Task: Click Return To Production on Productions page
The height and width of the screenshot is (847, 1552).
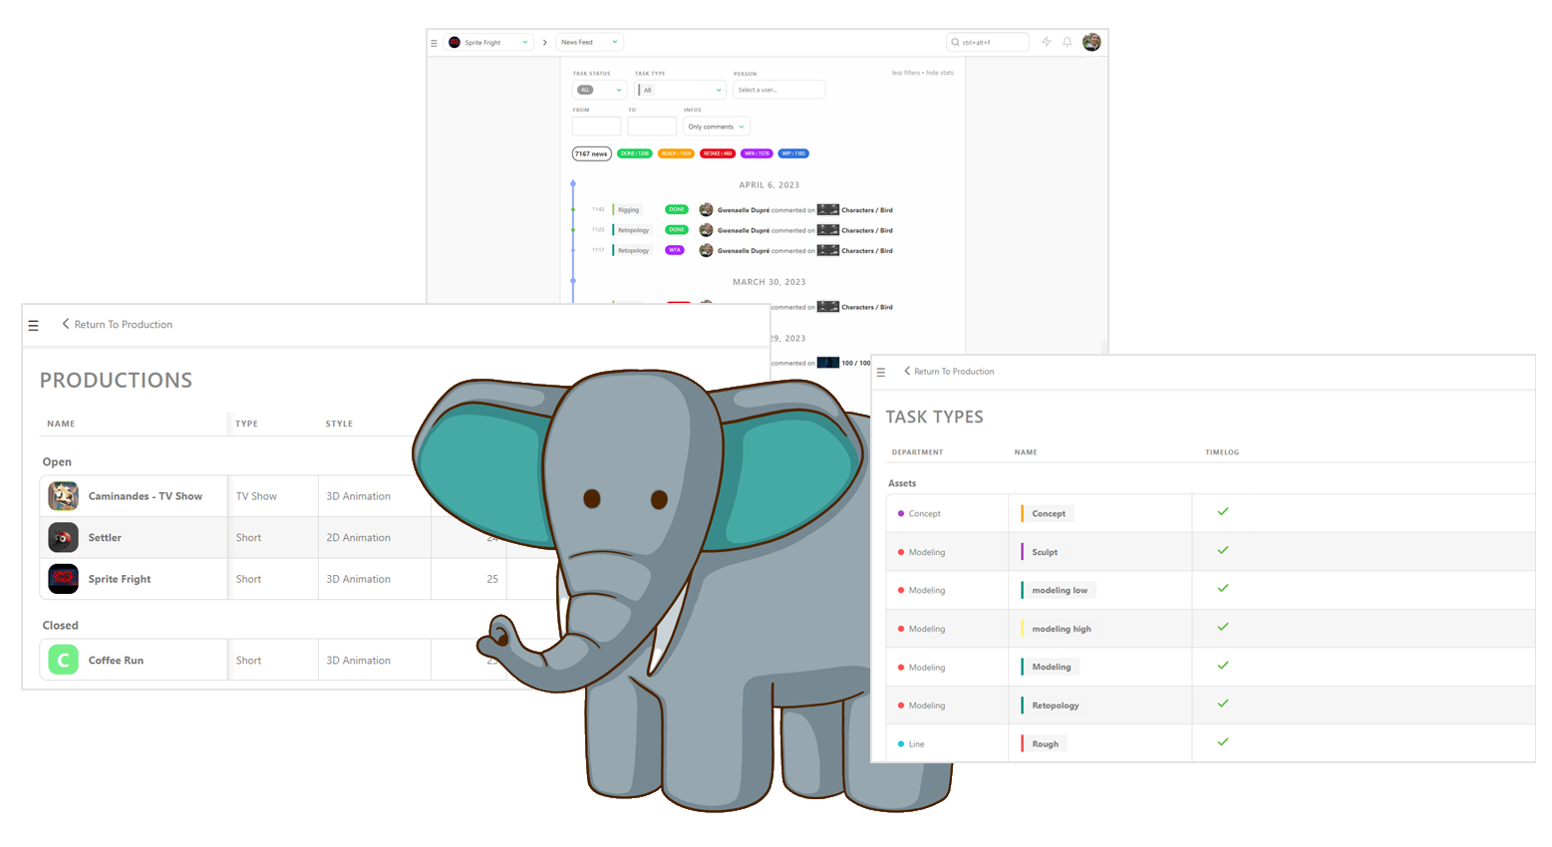Action: coord(117,325)
